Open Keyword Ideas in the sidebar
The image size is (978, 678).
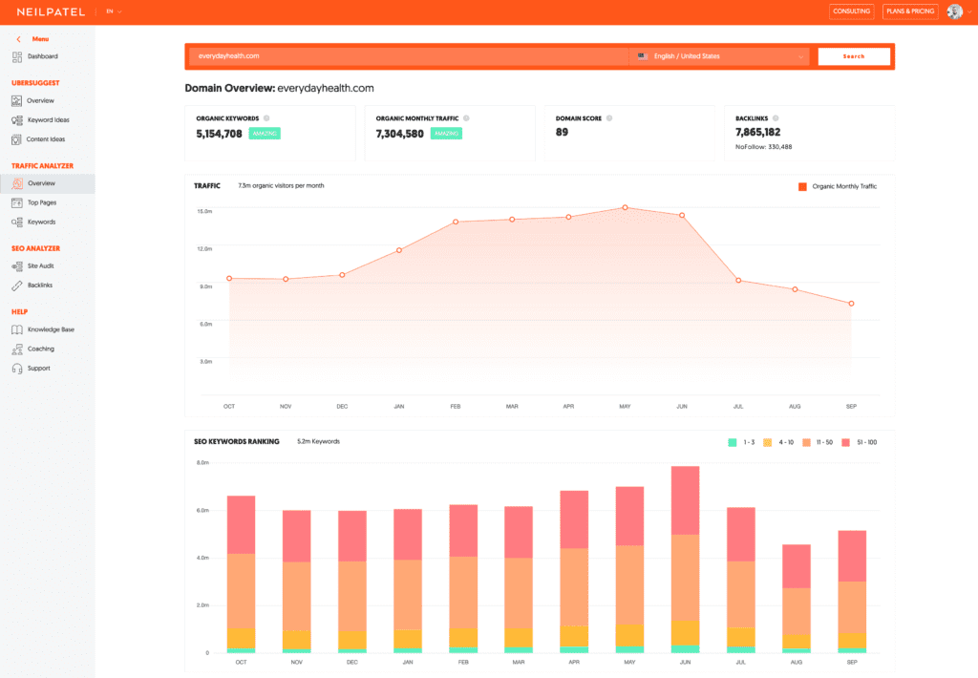[48, 120]
